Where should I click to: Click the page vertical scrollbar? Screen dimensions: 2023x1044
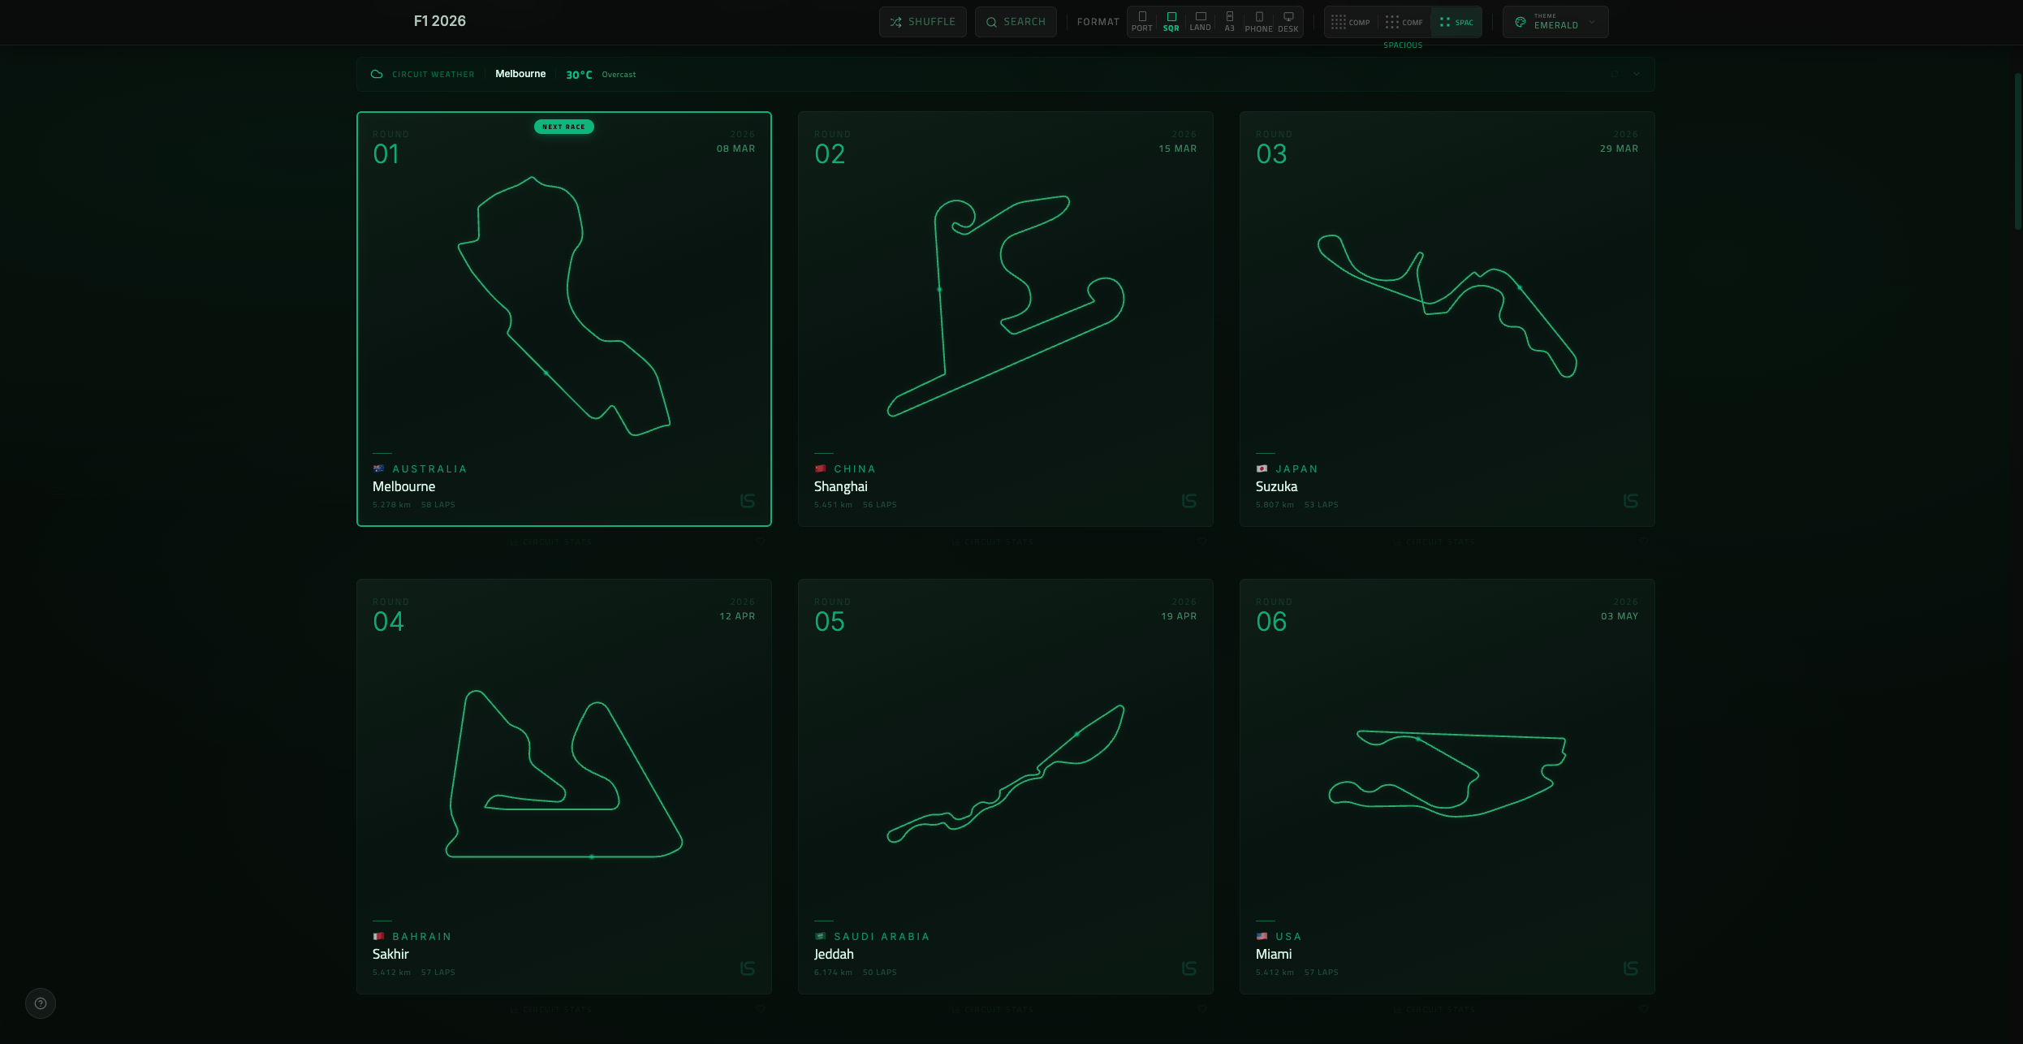pos(2017,151)
